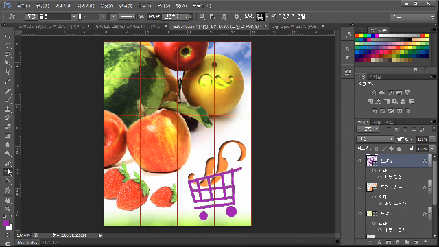This screenshot has width=439, height=247.
Task: Toggle lock transparent pixels
Action: coord(376,148)
